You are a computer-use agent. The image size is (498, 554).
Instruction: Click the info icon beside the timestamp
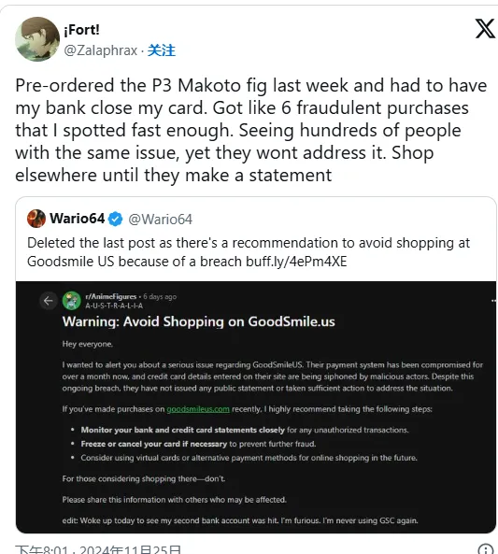pos(486,549)
